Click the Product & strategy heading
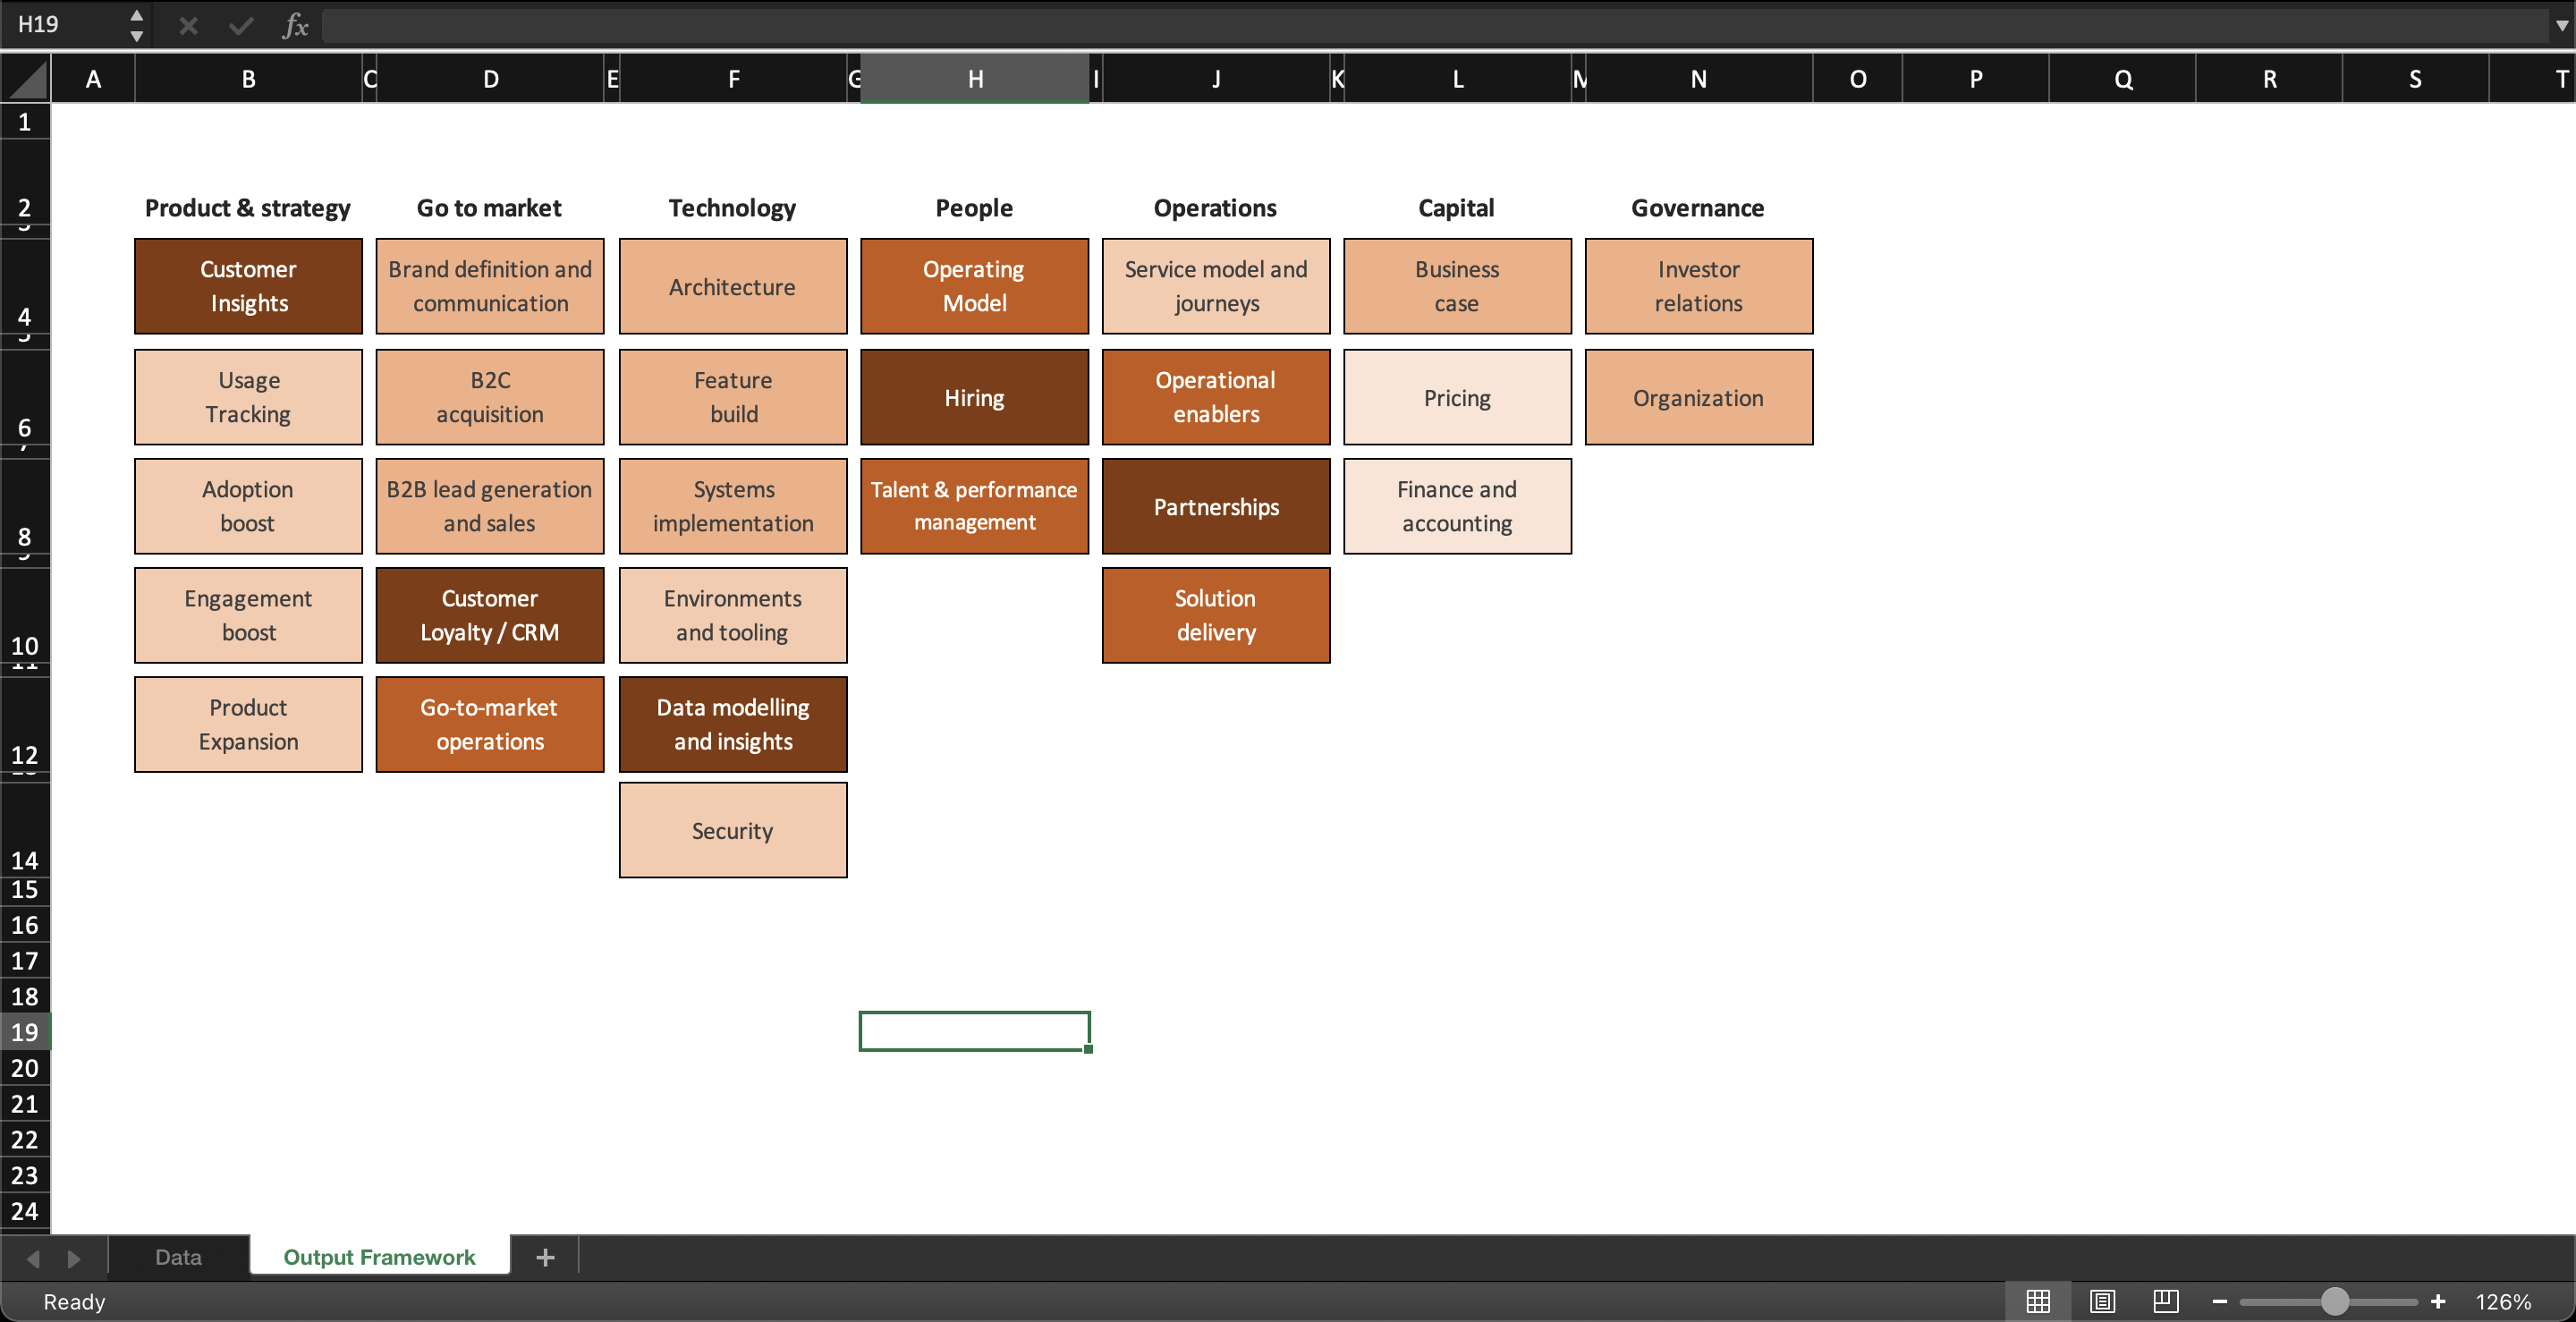2576x1322 pixels. pyautogui.click(x=248, y=208)
